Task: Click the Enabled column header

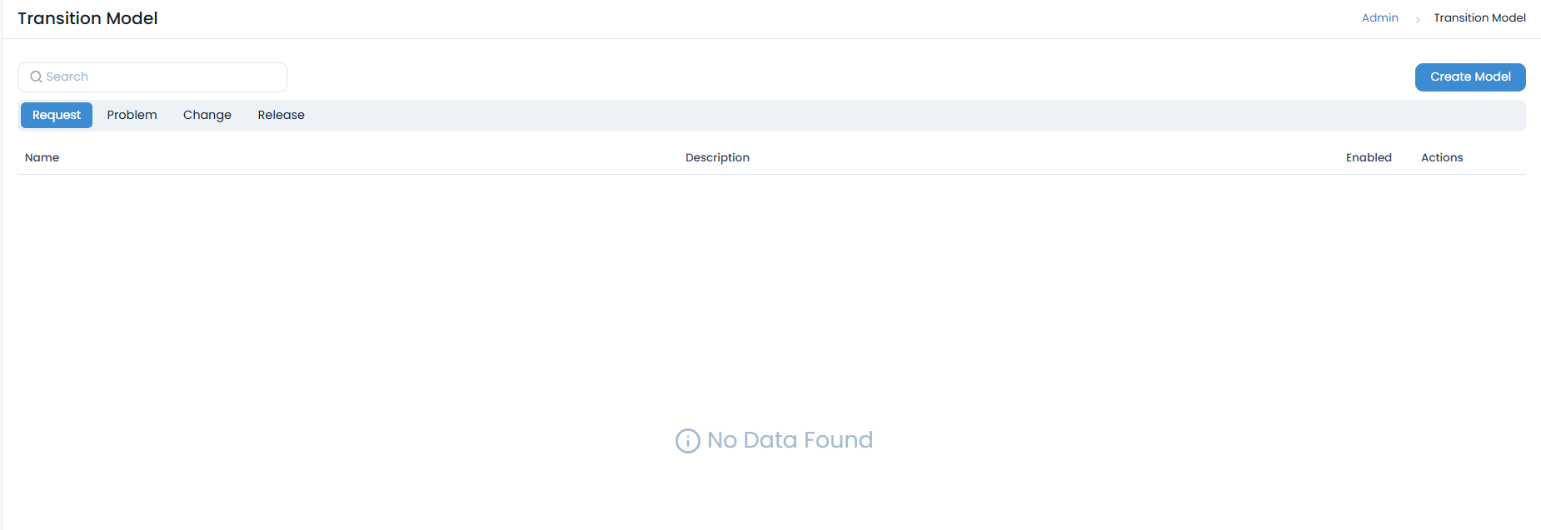Action: click(x=1369, y=157)
